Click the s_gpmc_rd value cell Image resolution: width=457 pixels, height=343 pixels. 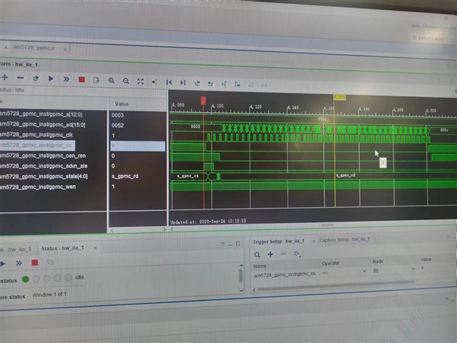coord(125,177)
